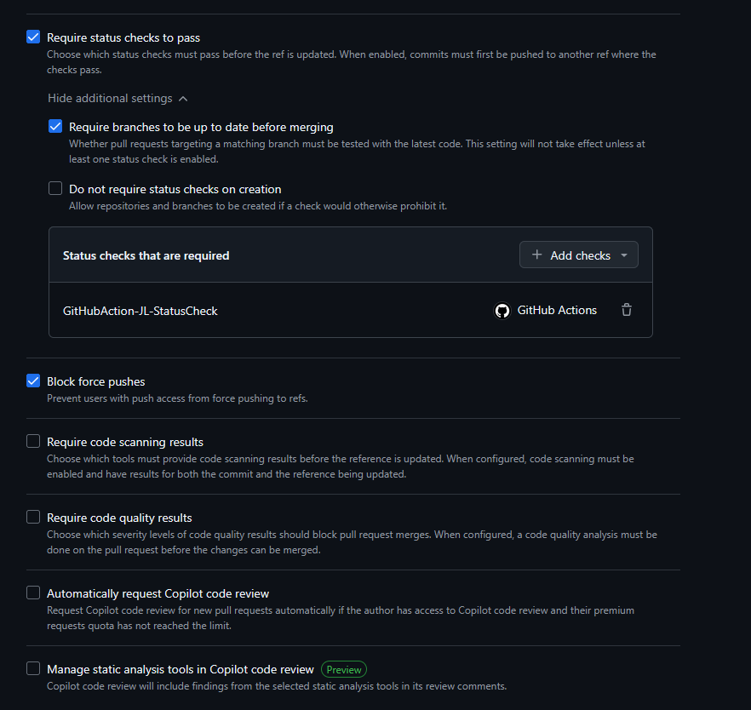Uncheck Block force pushes
Screen dimensions: 751x710
(32, 381)
